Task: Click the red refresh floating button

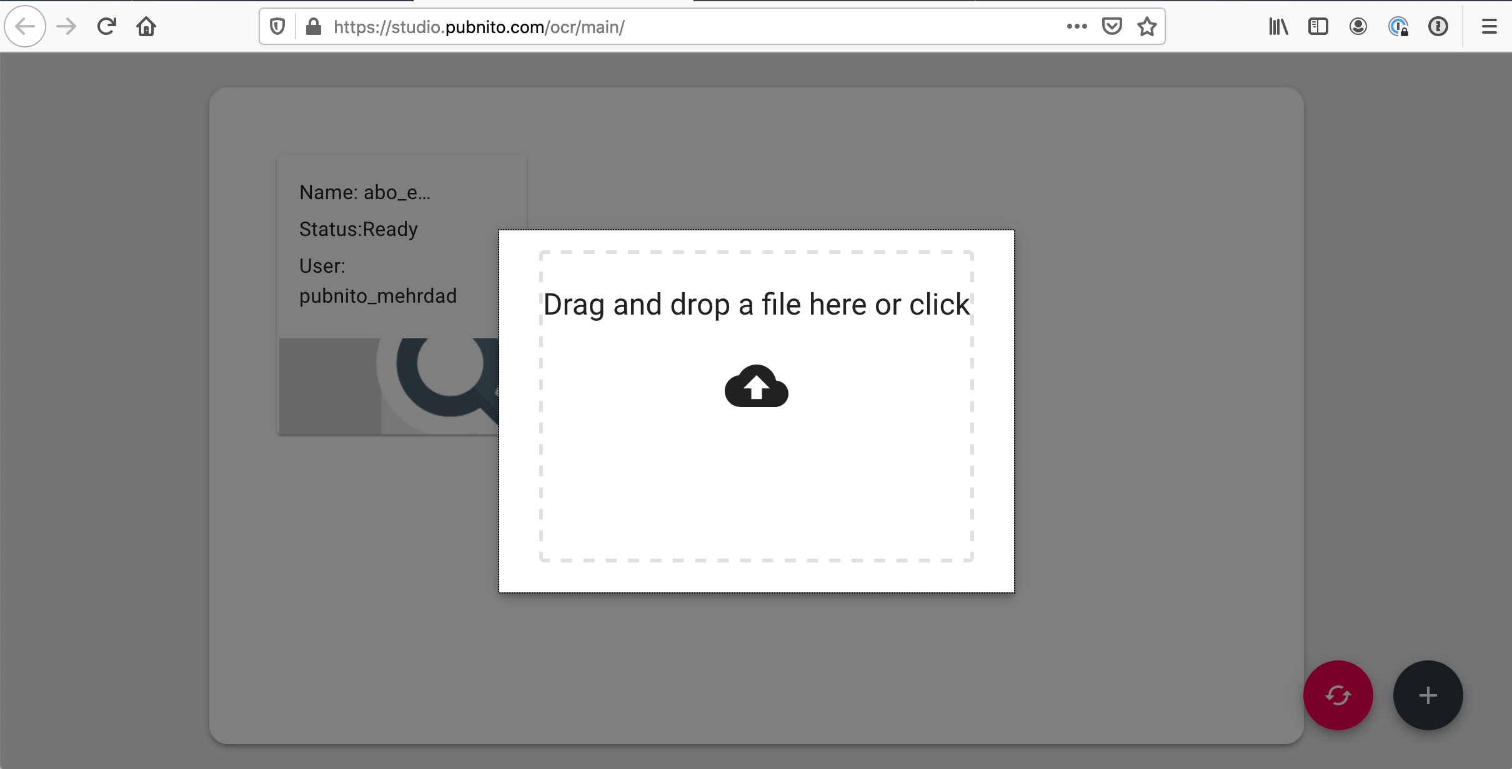Action: [1338, 695]
